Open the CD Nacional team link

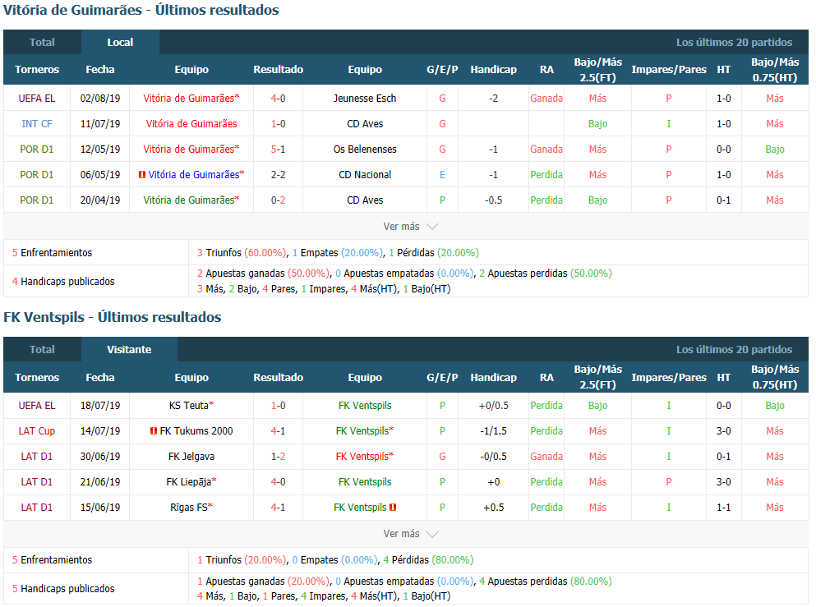pyautogui.click(x=365, y=175)
